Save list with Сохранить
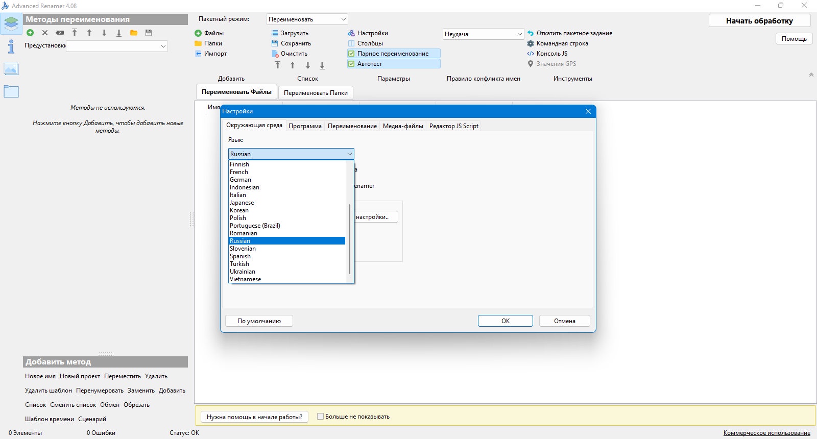 [291, 43]
